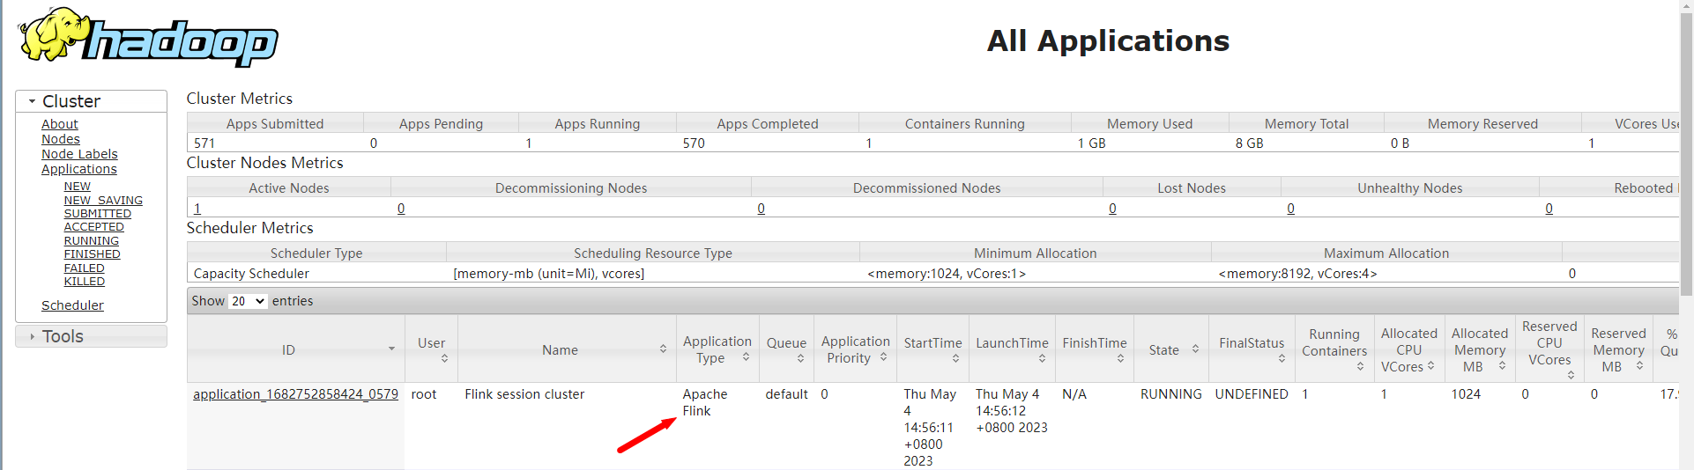Collapse the Cluster section triangle
Image resolution: width=1694 pixels, height=470 pixels.
click(33, 101)
